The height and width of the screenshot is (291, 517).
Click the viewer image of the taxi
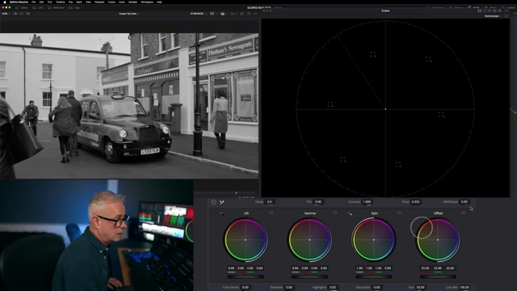pyautogui.click(x=129, y=106)
